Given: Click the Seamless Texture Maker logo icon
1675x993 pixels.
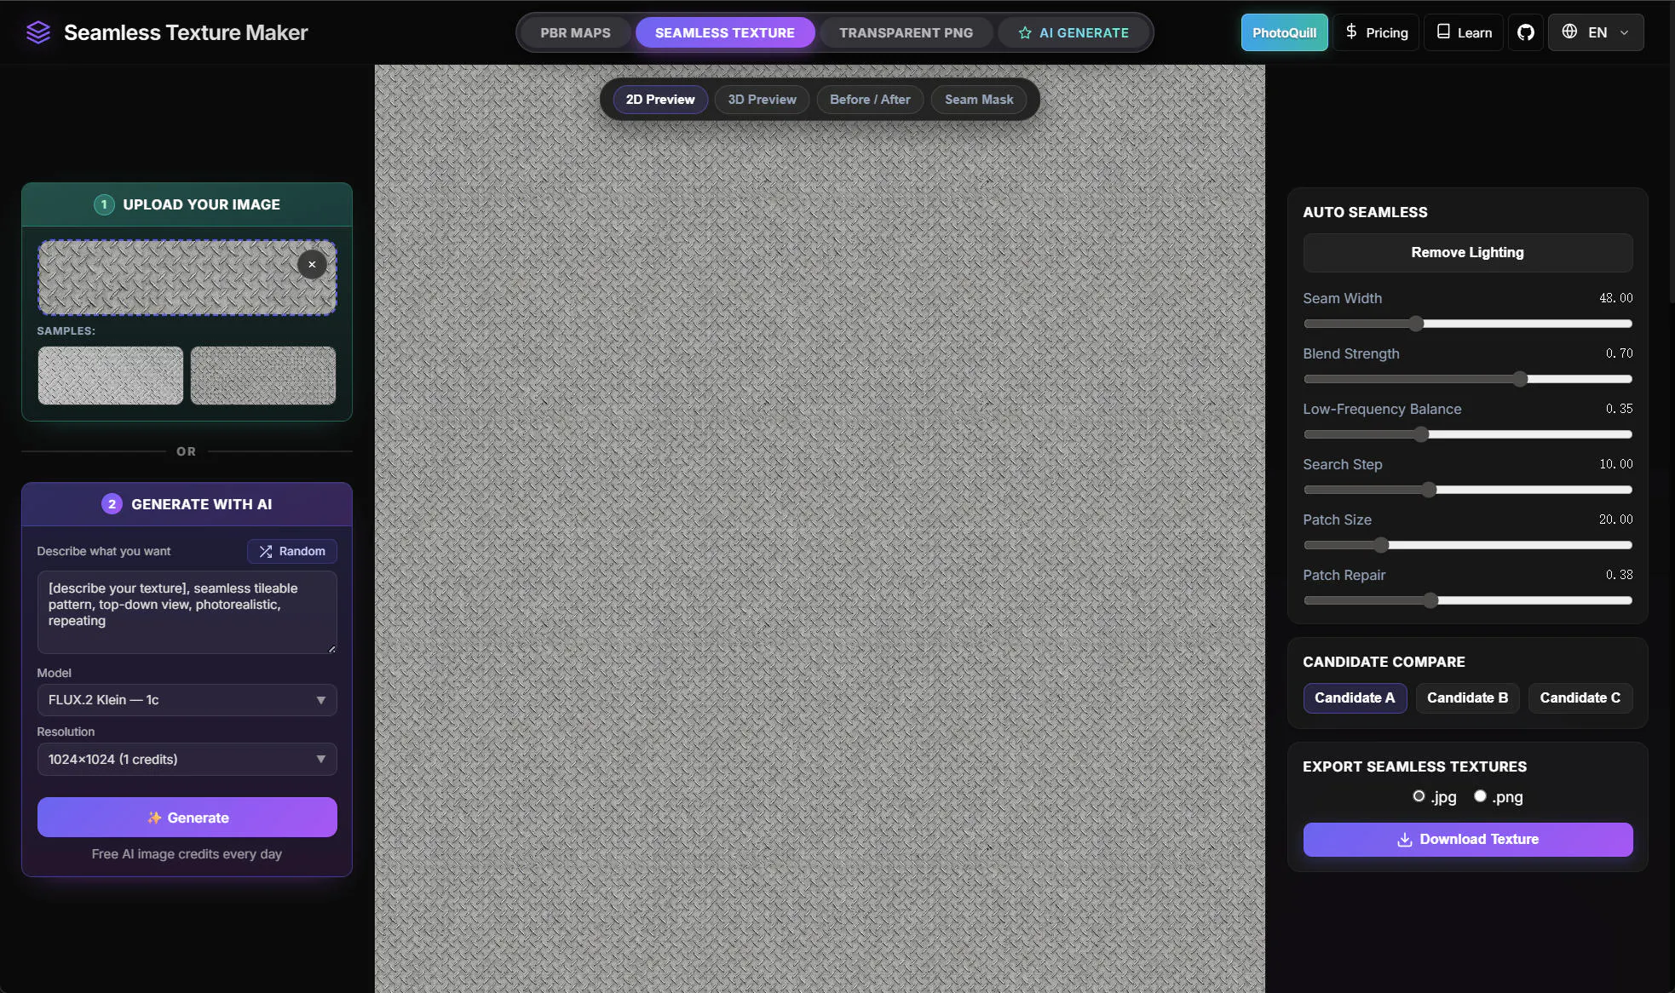Looking at the screenshot, I should pyautogui.click(x=38, y=32).
